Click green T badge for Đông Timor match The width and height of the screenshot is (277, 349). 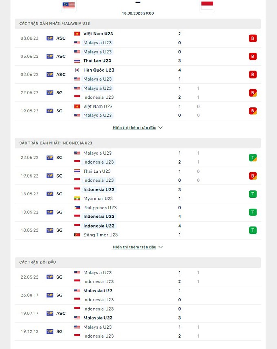pos(253,230)
